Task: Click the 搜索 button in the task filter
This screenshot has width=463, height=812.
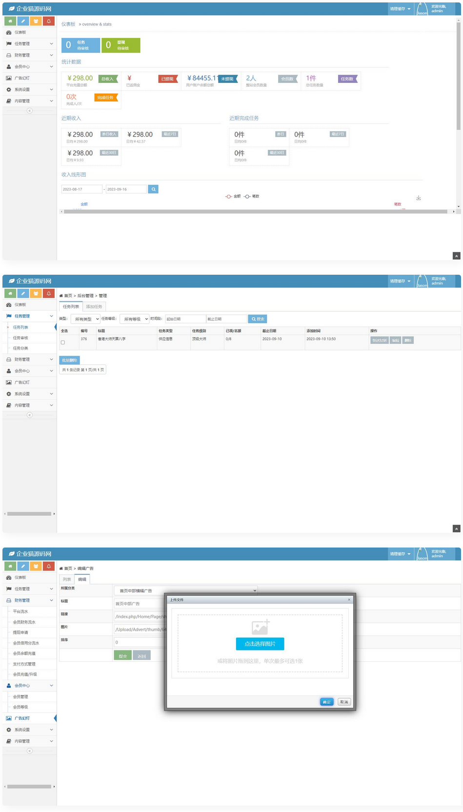Action: click(x=258, y=319)
